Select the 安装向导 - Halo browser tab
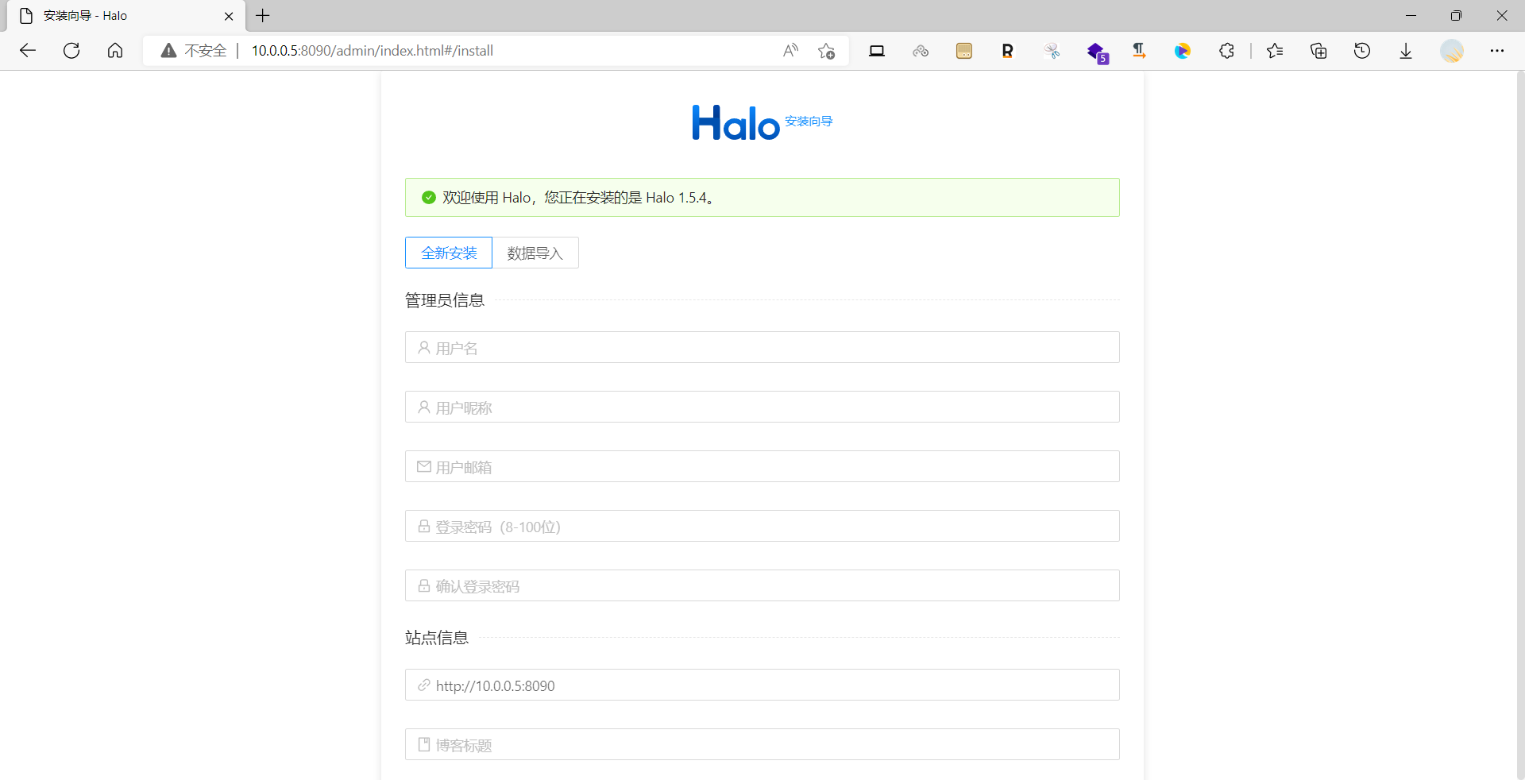Viewport: 1525px width, 780px height. 125,16
